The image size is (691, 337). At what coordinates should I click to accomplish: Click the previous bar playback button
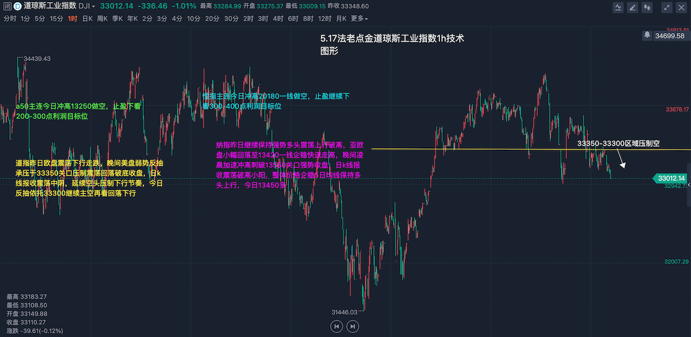336,326
